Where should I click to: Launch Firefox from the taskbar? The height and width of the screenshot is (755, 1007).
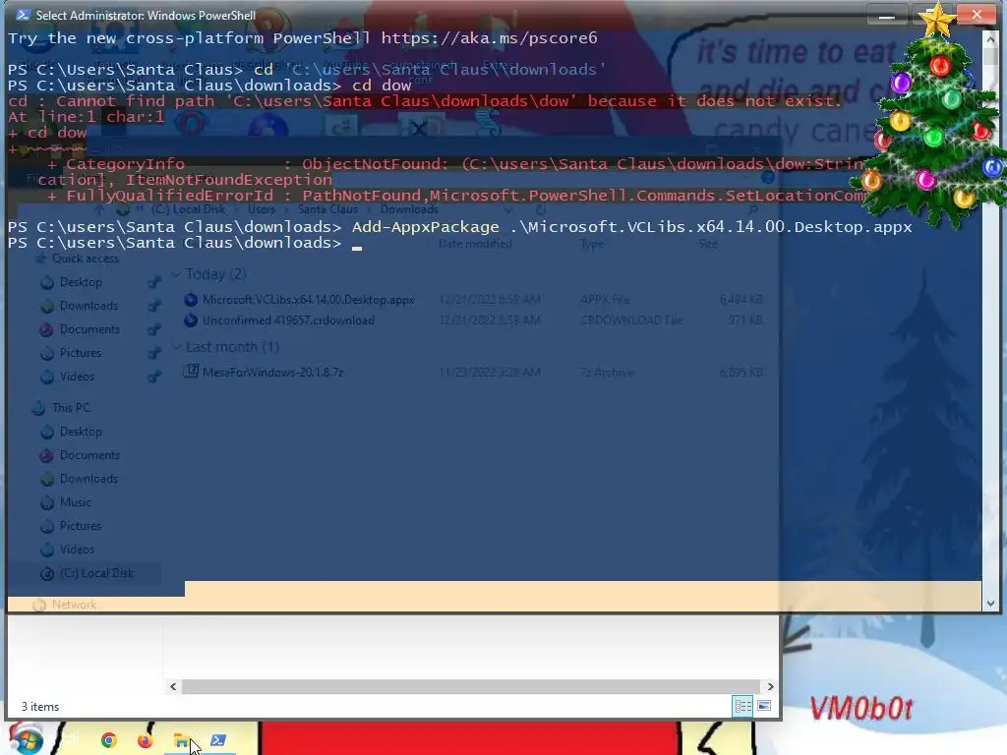coord(146,740)
